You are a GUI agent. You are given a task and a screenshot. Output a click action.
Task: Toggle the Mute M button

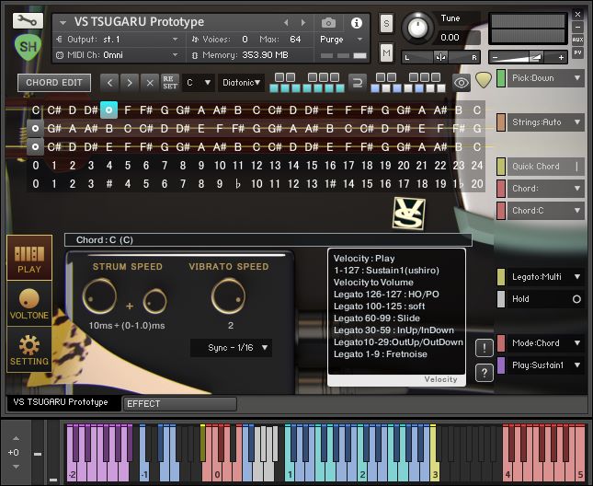pyautogui.click(x=386, y=52)
